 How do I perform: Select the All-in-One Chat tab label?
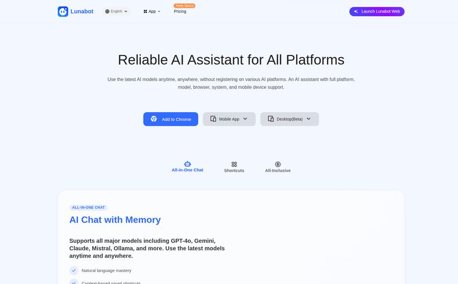188,170
